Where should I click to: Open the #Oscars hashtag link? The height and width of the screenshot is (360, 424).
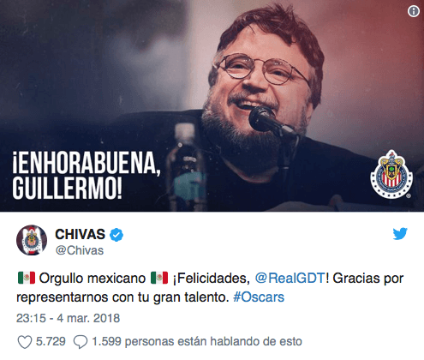tap(259, 297)
